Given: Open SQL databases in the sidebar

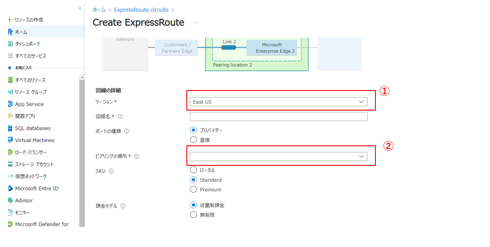Looking at the screenshot, I should click(x=33, y=128).
